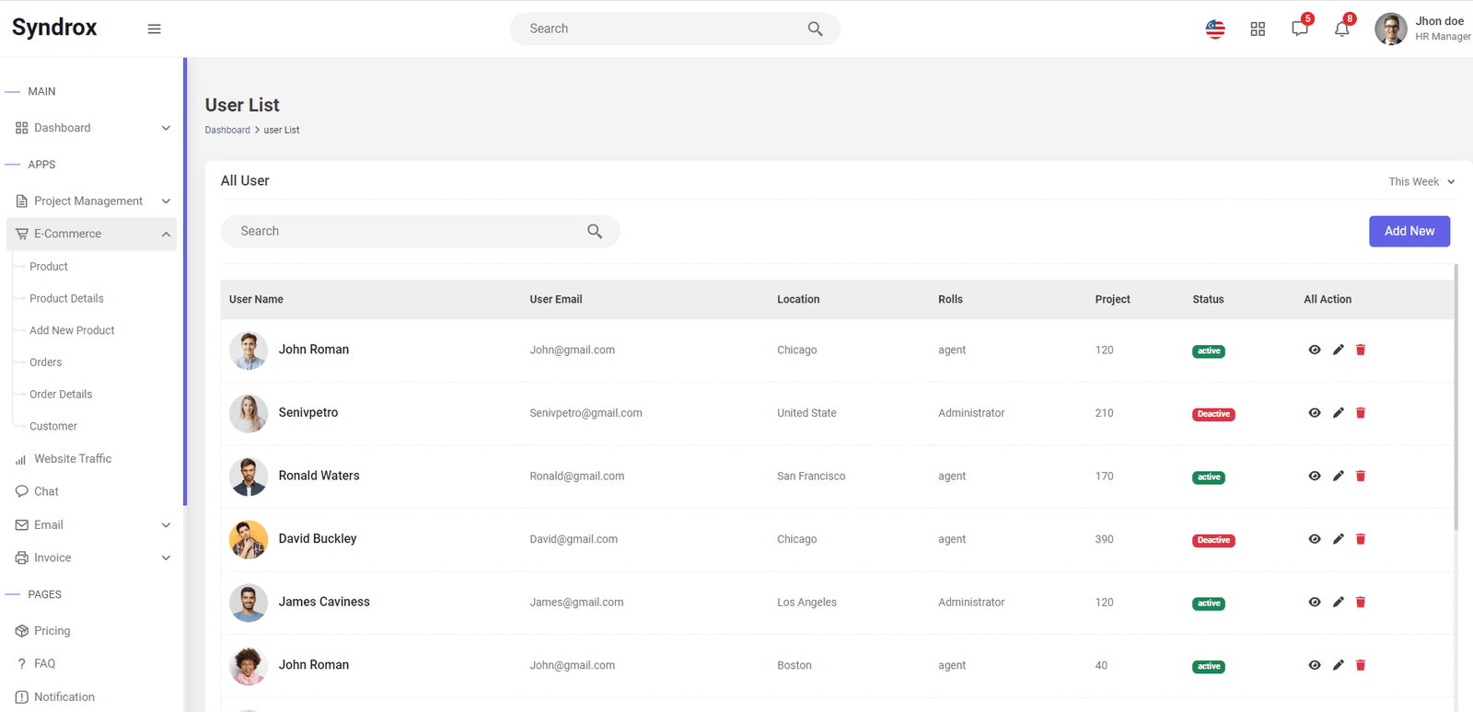
Task: Click the Pricing box icon
Action: 21,631
